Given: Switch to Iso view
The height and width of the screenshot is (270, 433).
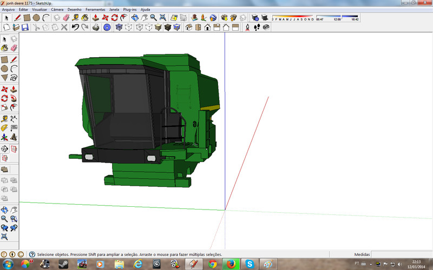Looking at the screenshot, I should click(188, 27).
